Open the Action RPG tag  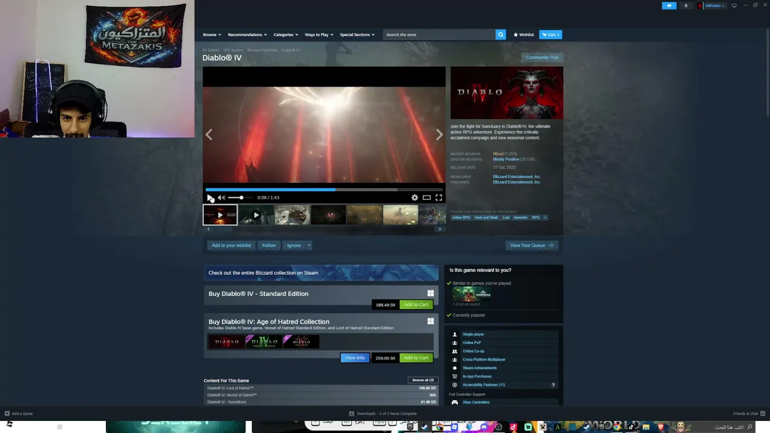(x=461, y=217)
